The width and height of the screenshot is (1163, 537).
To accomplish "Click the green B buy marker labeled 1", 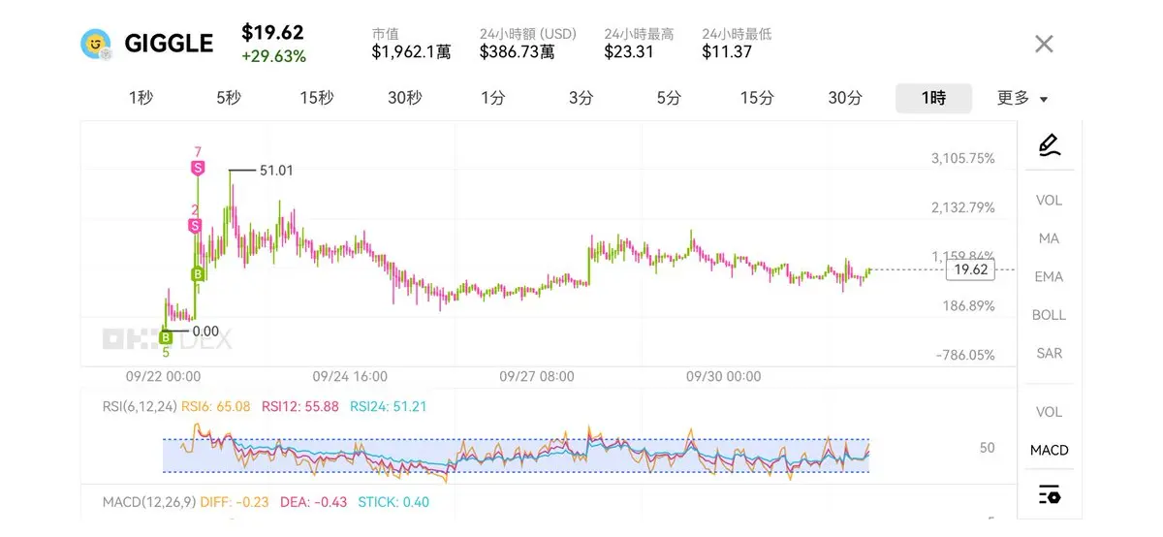I will coord(198,272).
